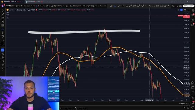195x110 pixels.
Task: Expand the timeframe interval dropdown arrow
Action: tap(43, 6)
